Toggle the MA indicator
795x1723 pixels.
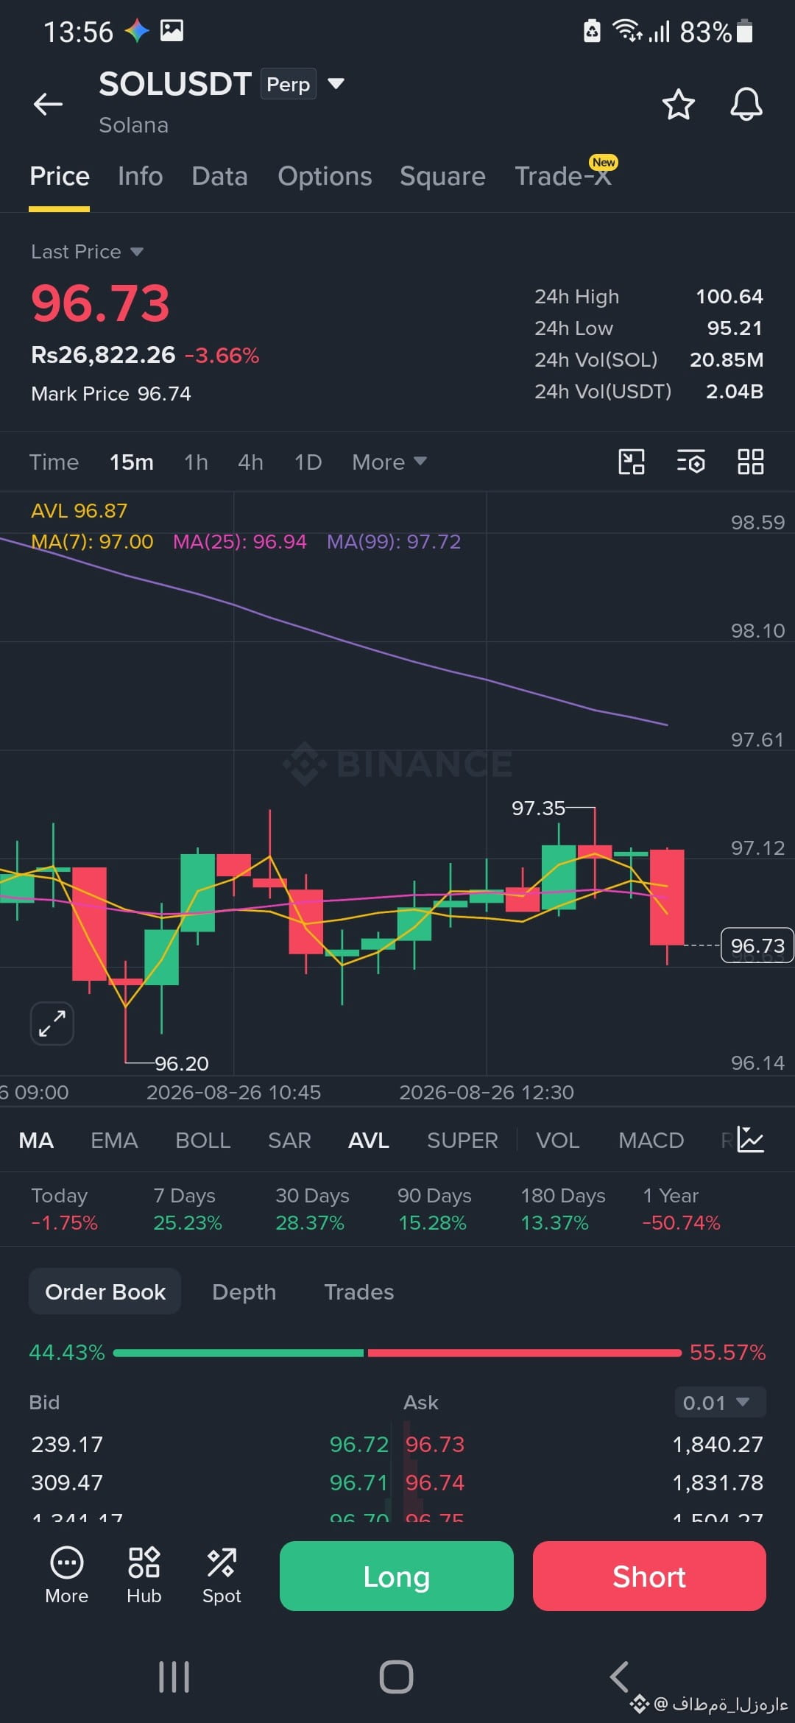point(36,1141)
